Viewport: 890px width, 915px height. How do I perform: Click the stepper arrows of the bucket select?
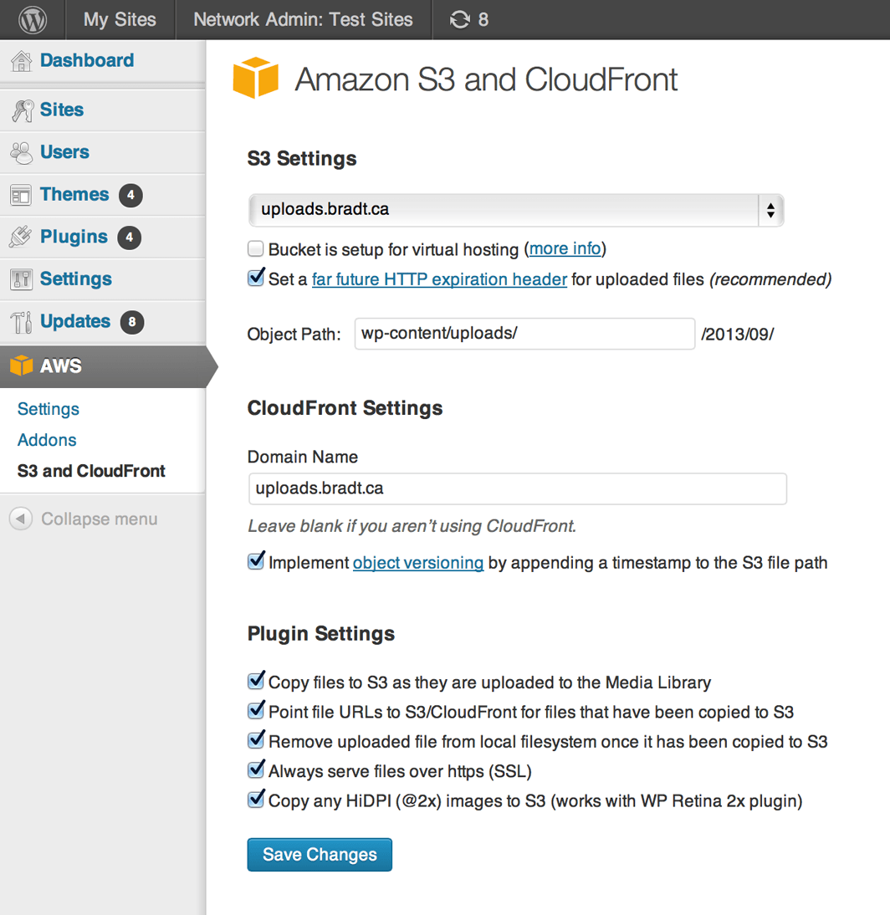pos(771,210)
